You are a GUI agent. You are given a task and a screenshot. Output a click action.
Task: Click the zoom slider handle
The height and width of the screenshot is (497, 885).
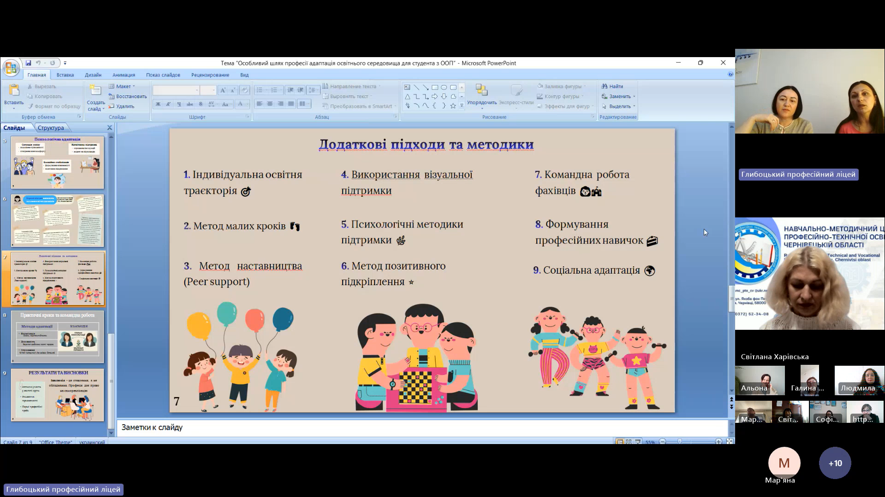[679, 442]
